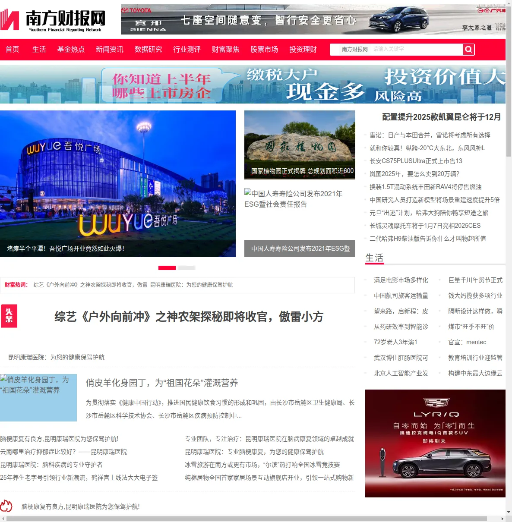
Task: Open 72岁老人3年演1 link
Action: (395, 342)
